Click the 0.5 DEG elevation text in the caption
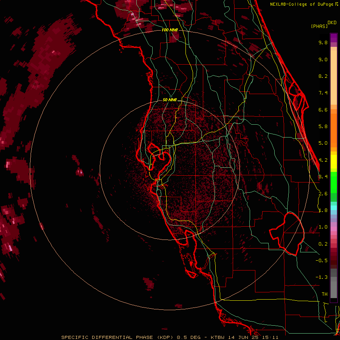340x340 pixels. coord(189,337)
